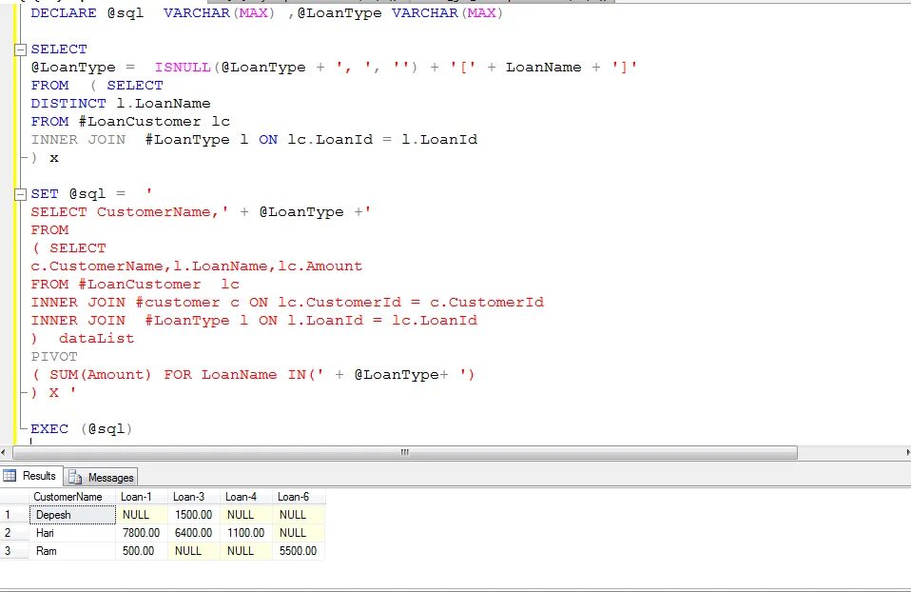Click the 6400.00 cell in Hari row
This screenshot has height=592, width=911.
click(194, 533)
